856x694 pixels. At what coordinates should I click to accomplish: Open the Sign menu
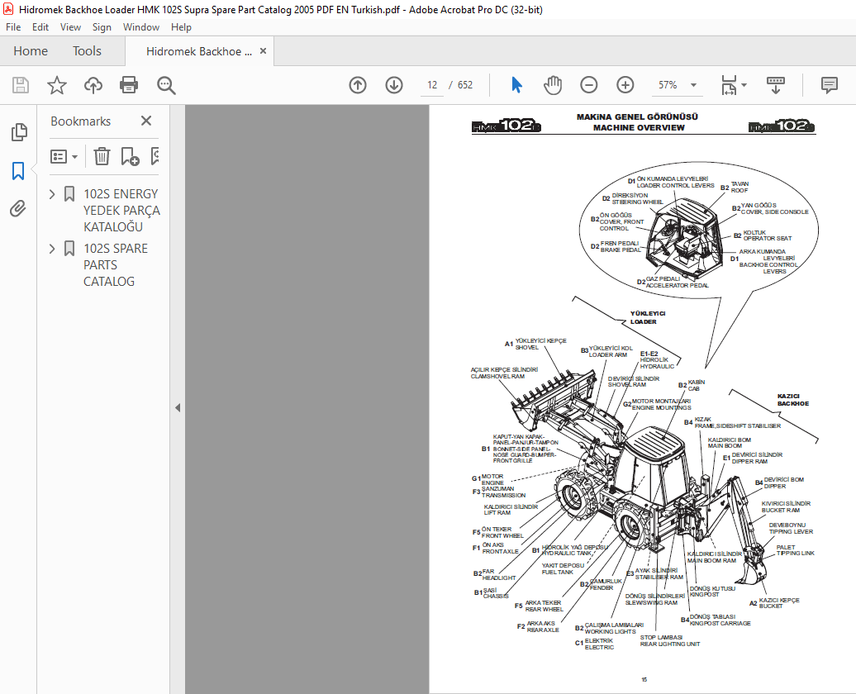point(102,26)
